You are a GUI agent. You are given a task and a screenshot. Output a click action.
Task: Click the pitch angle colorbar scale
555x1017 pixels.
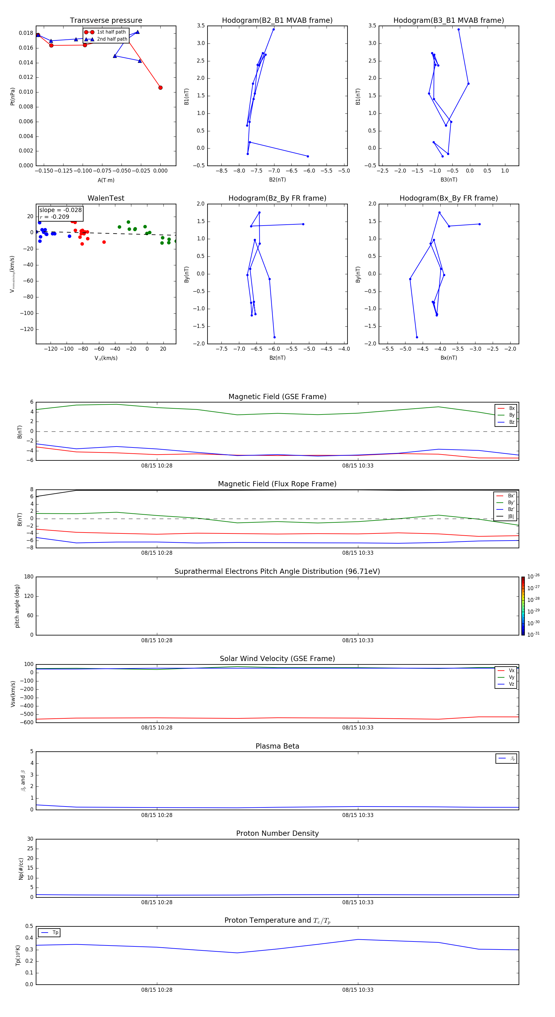click(x=523, y=606)
